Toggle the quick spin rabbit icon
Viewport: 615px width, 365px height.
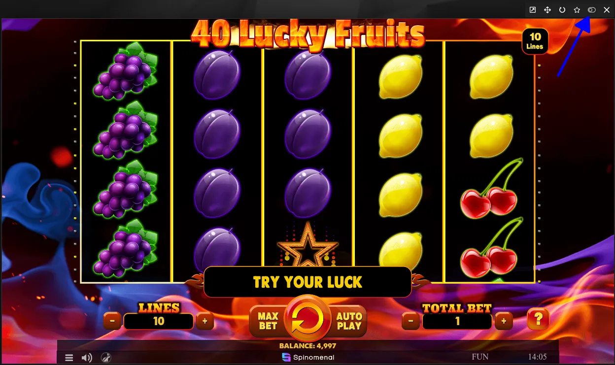pyautogui.click(x=106, y=358)
